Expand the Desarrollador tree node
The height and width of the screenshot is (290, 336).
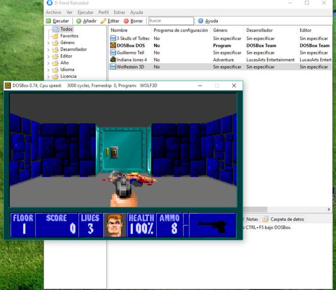48,50
